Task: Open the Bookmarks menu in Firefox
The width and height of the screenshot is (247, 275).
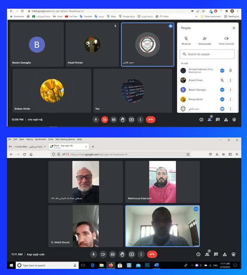Action: tap(41, 139)
